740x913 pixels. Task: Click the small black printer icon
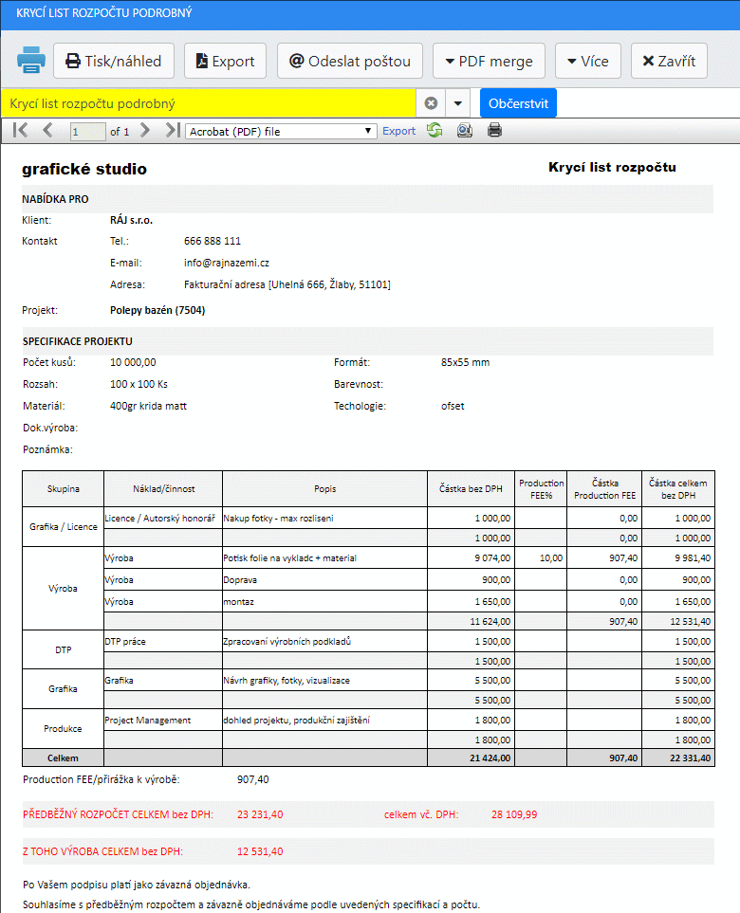click(494, 130)
